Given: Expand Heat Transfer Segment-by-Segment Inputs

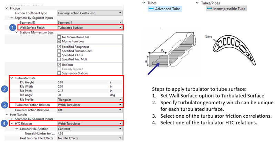Looking at the screenshot, I should tap(11, 119).
